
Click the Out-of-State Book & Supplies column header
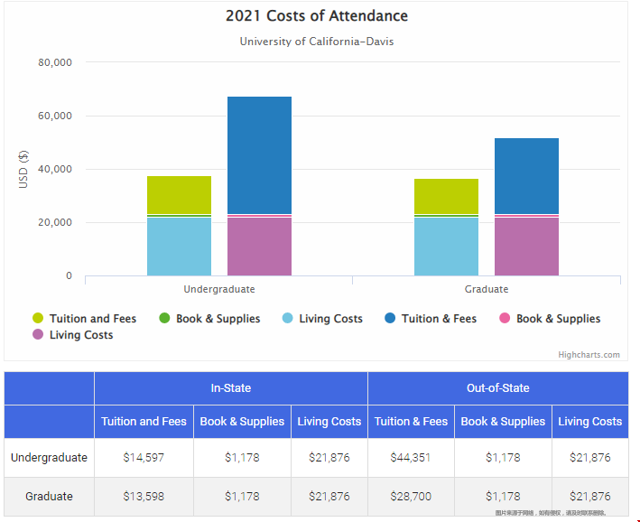503,422
